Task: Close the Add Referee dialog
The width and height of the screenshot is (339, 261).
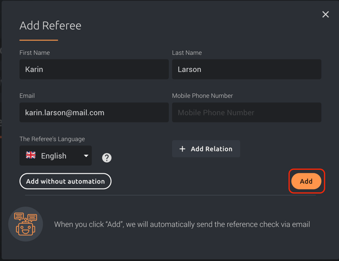Action: coord(325,15)
